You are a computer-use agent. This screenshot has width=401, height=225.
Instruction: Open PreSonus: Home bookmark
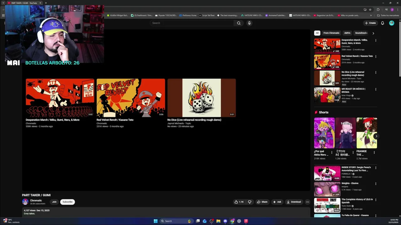(188, 15)
